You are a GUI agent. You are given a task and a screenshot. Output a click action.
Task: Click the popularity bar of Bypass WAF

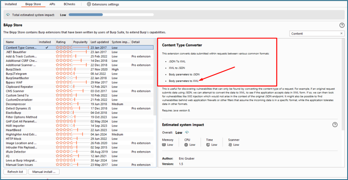81,82
